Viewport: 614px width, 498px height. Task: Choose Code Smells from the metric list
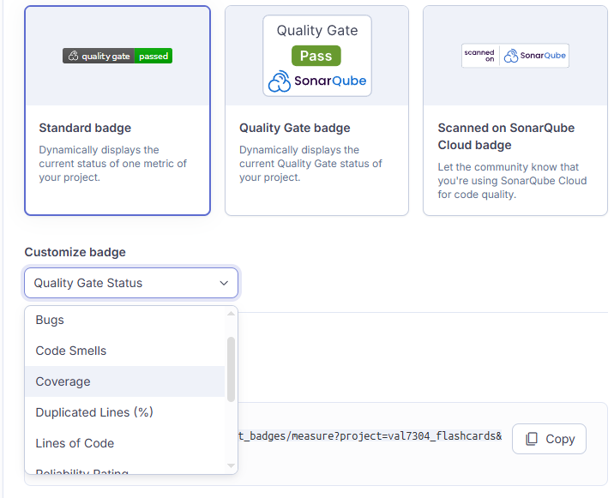coord(124,351)
